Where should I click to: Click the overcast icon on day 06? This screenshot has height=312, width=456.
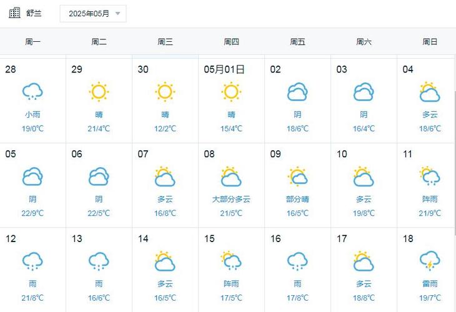pos(99,177)
